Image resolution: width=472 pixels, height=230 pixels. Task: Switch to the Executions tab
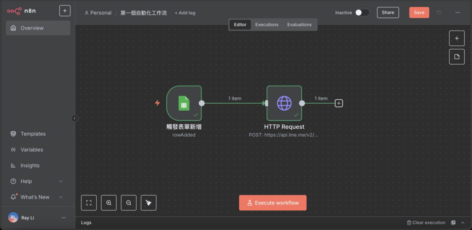pyautogui.click(x=267, y=24)
